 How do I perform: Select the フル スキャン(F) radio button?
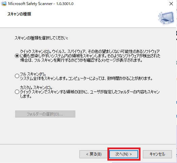click(x=17, y=76)
